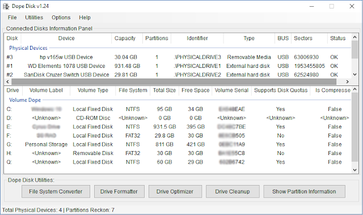Click disks panel scroll down arrow
Screen dimensions: 363x215
point(354,75)
